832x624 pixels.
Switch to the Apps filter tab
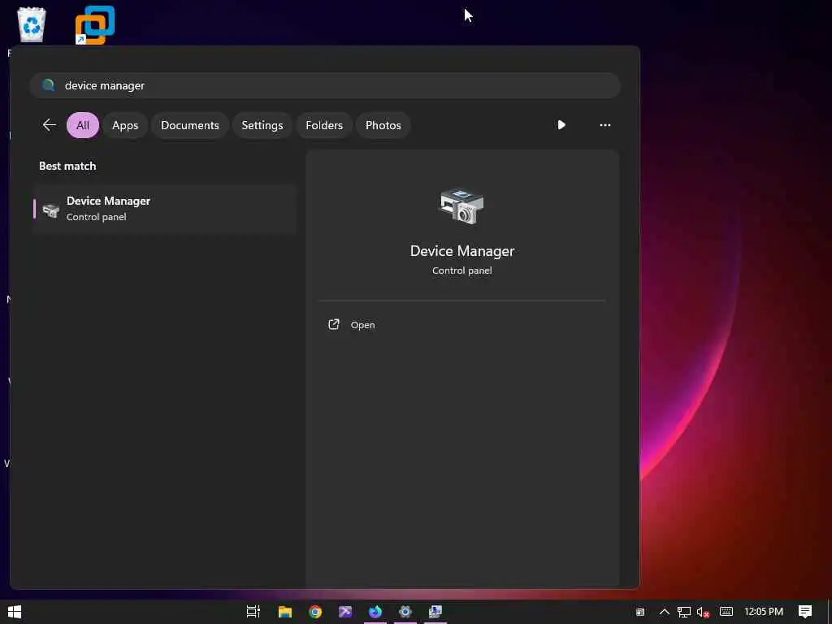tap(125, 125)
